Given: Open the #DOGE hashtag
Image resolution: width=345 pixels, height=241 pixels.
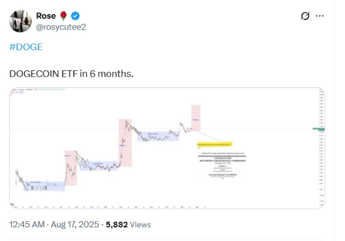Looking at the screenshot, I should tap(26, 47).
